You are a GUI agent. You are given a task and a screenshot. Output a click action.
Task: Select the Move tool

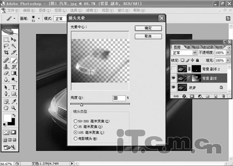(14, 40)
